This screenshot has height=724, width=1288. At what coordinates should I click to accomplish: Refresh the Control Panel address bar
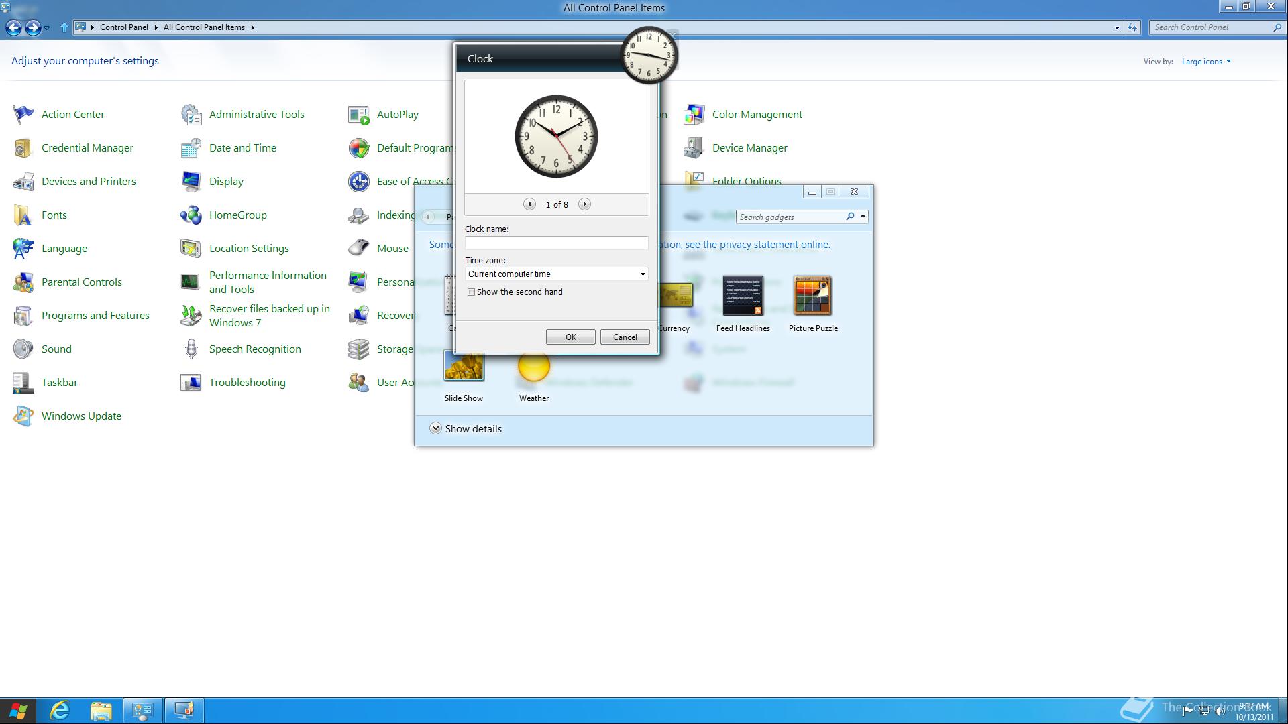click(1132, 27)
